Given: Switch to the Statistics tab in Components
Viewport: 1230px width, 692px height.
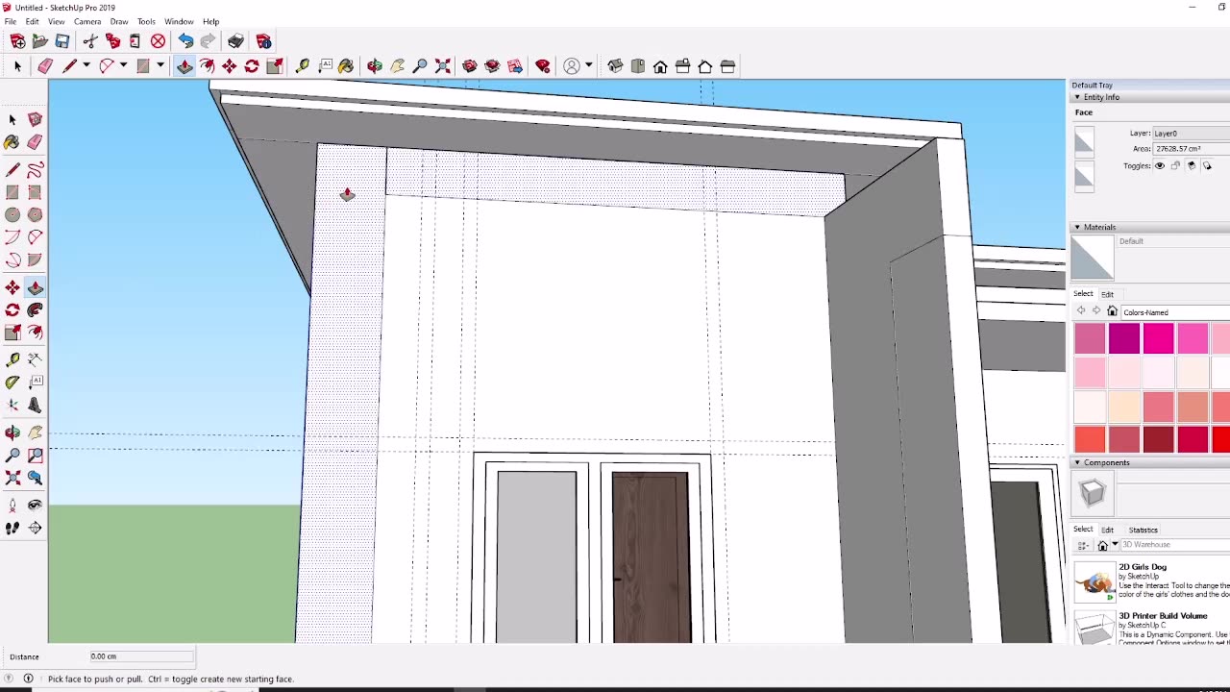Looking at the screenshot, I should click(x=1143, y=530).
